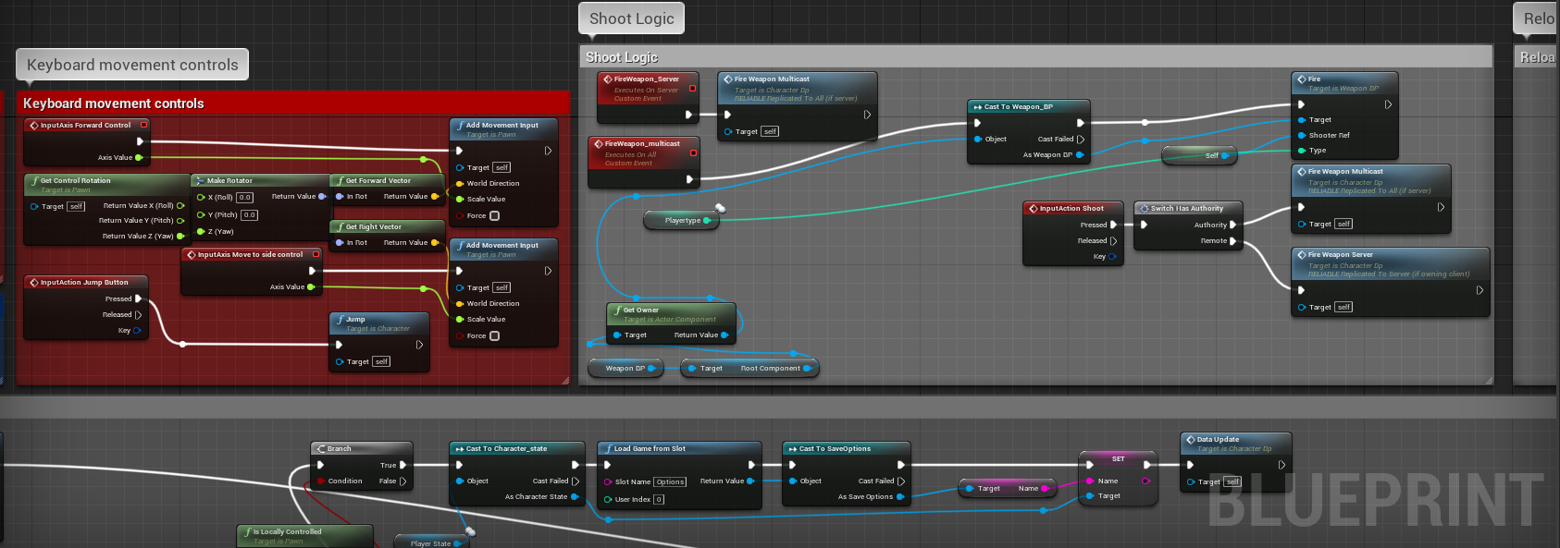This screenshot has height=548, width=1560.
Task: Select the Player State variable node
Action: coord(431,542)
